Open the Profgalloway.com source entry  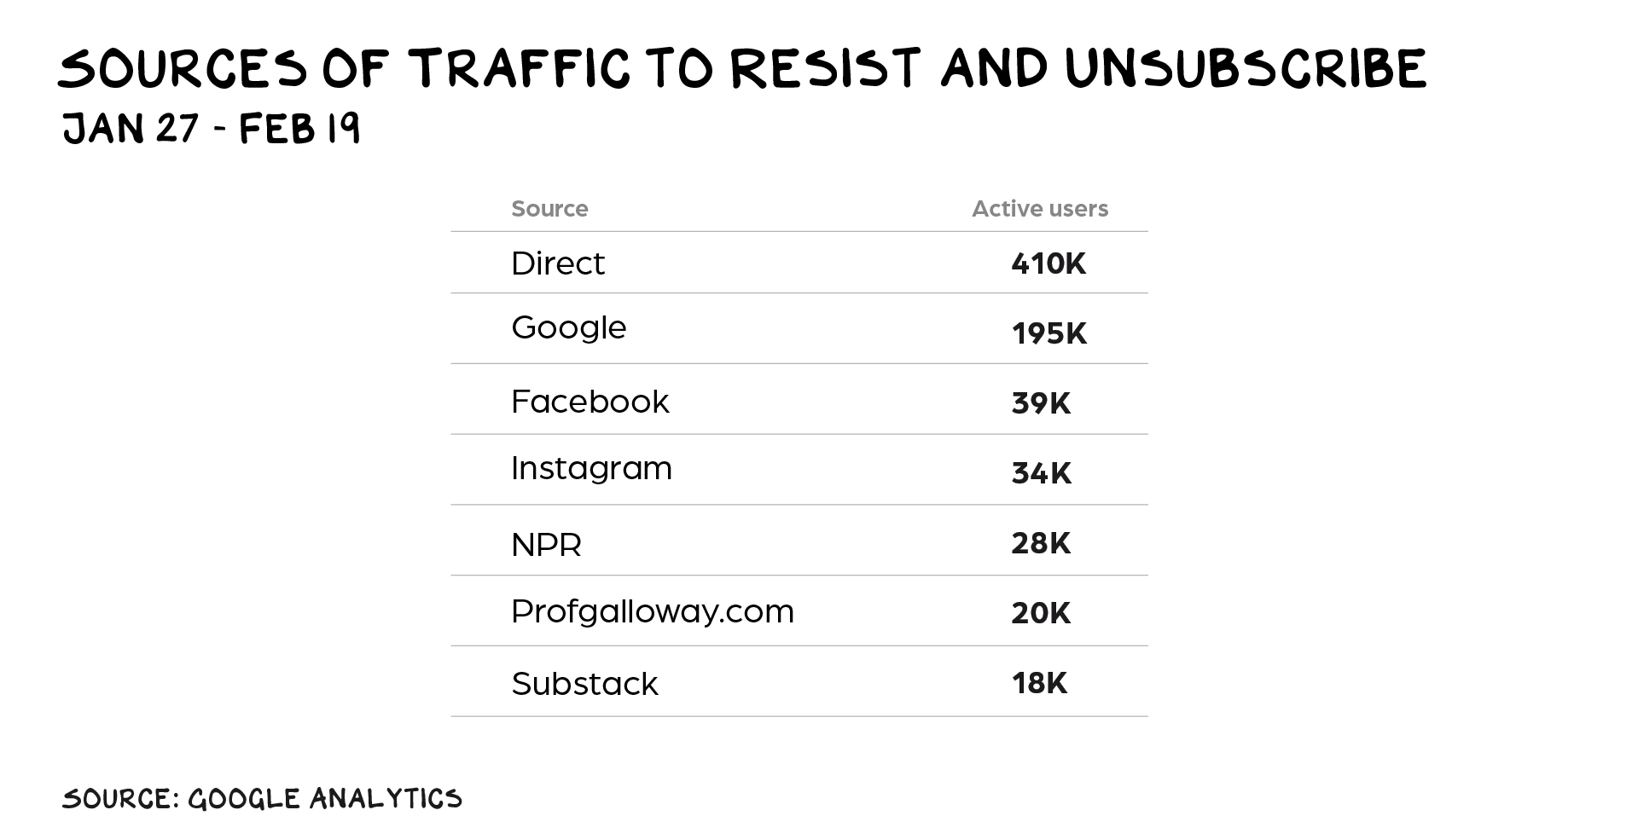click(x=652, y=612)
